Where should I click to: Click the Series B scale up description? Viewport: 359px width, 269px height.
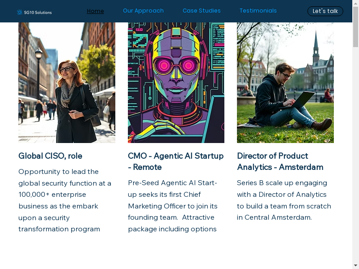pyautogui.click(x=284, y=200)
